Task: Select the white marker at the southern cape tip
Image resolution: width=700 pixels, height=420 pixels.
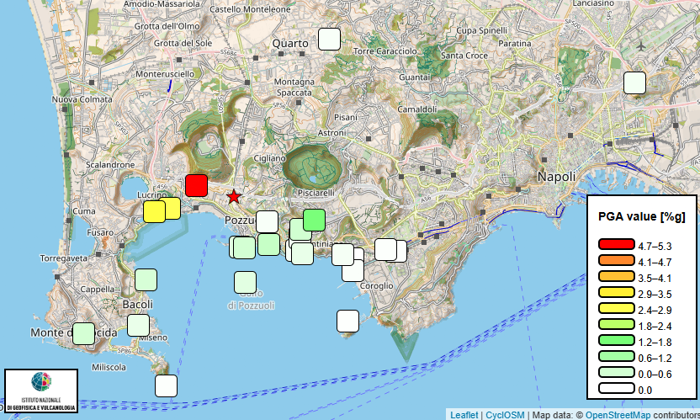Action: pyautogui.click(x=166, y=385)
